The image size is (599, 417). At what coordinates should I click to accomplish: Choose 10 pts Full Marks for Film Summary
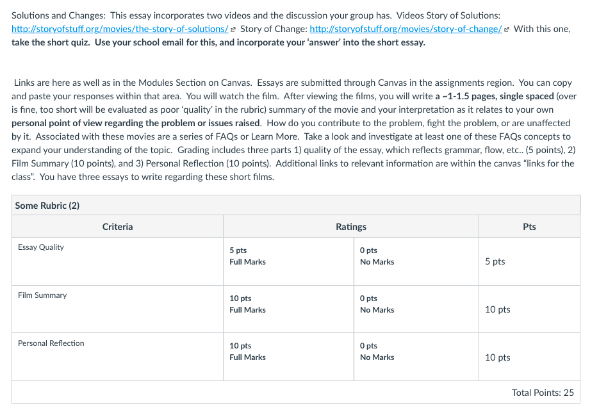[288, 309]
